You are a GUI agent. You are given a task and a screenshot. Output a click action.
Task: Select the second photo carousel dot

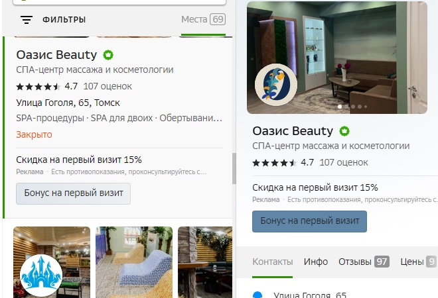(x=346, y=107)
